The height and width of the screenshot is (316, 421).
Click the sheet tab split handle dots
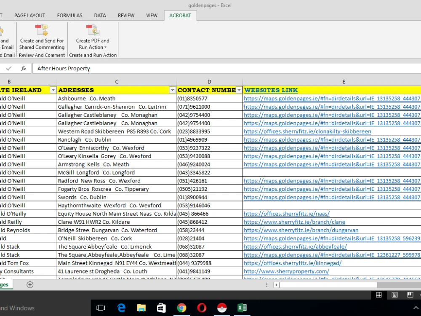pos(266,285)
